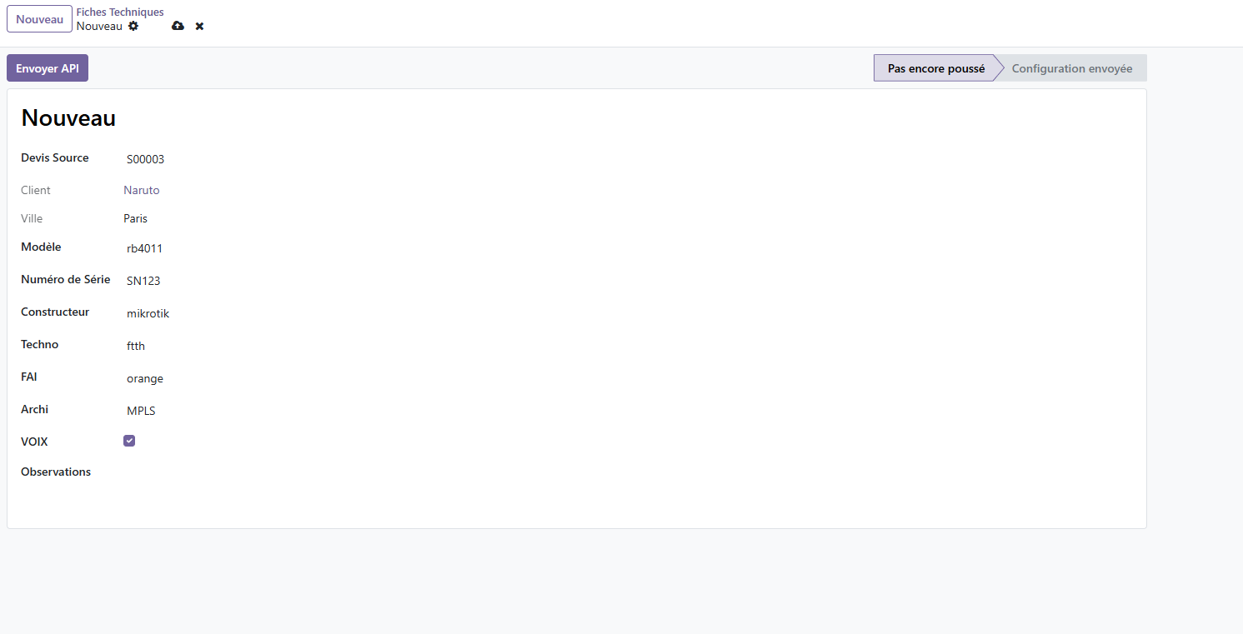Select the 'Configuration envoyée' status stage
The width and height of the screenshot is (1243, 634).
click(1071, 68)
